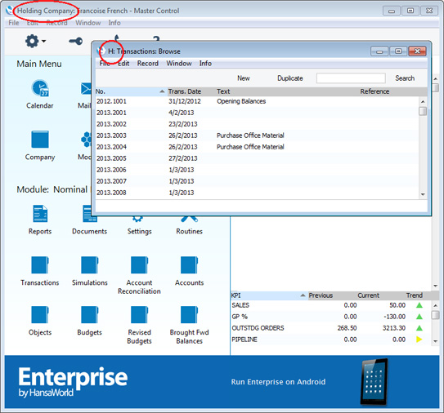This screenshot has width=444, height=413.
Task: Open Window menu in Transactions Browse window
Action: [x=179, y=64]
